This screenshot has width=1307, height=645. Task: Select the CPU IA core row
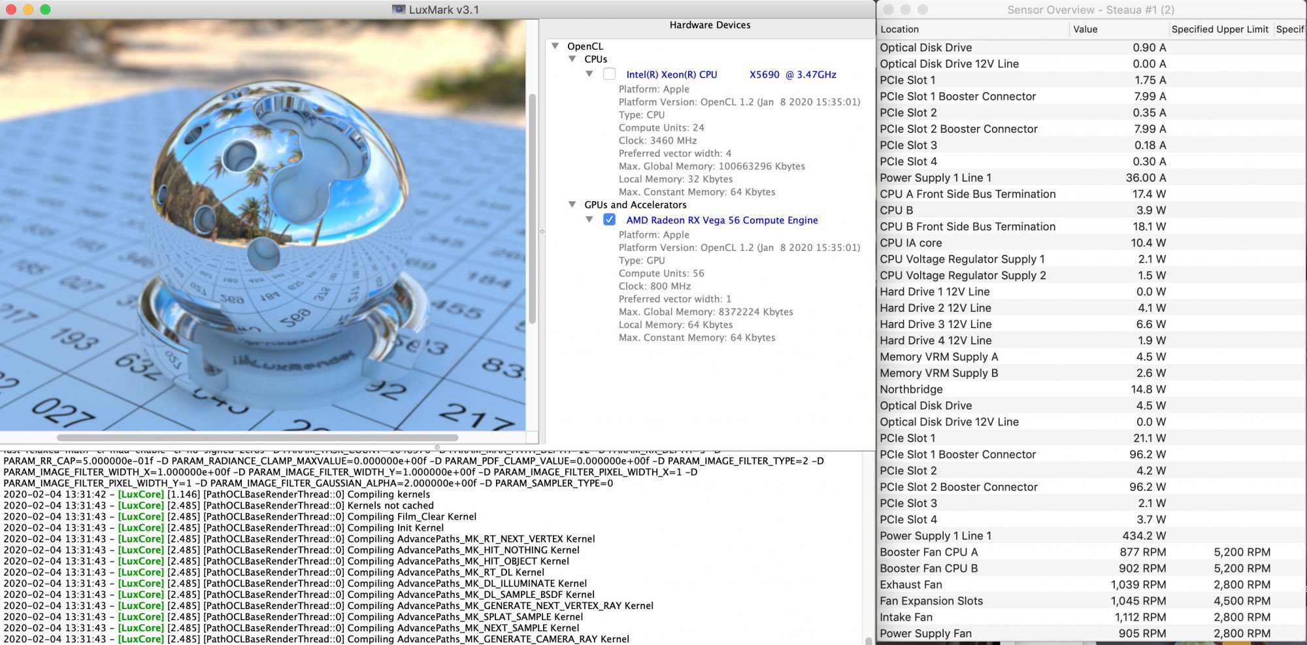coord(1091,243)
